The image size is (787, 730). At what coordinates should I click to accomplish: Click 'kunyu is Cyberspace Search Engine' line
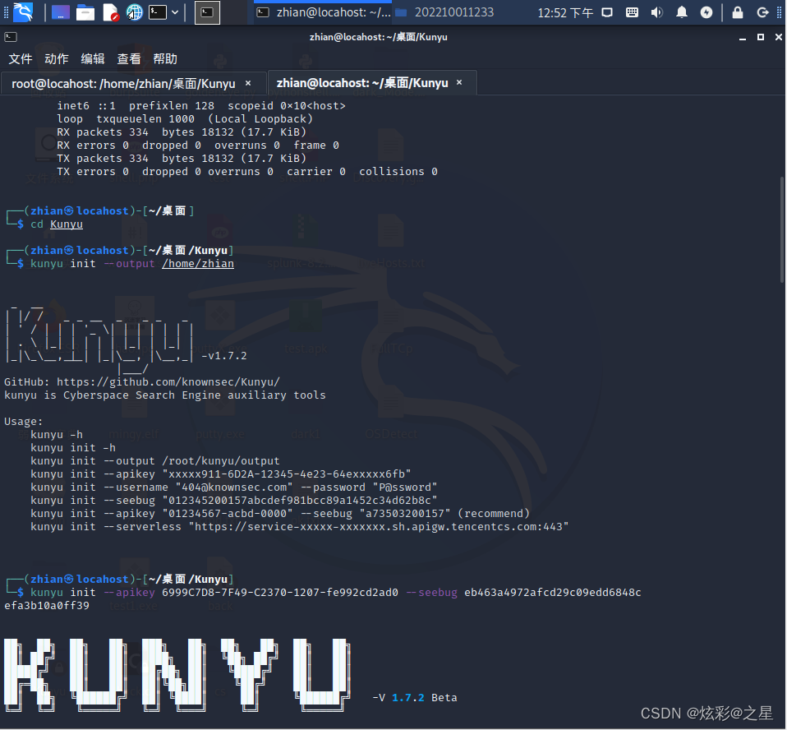pyautogui.click(x=164, y=395)
